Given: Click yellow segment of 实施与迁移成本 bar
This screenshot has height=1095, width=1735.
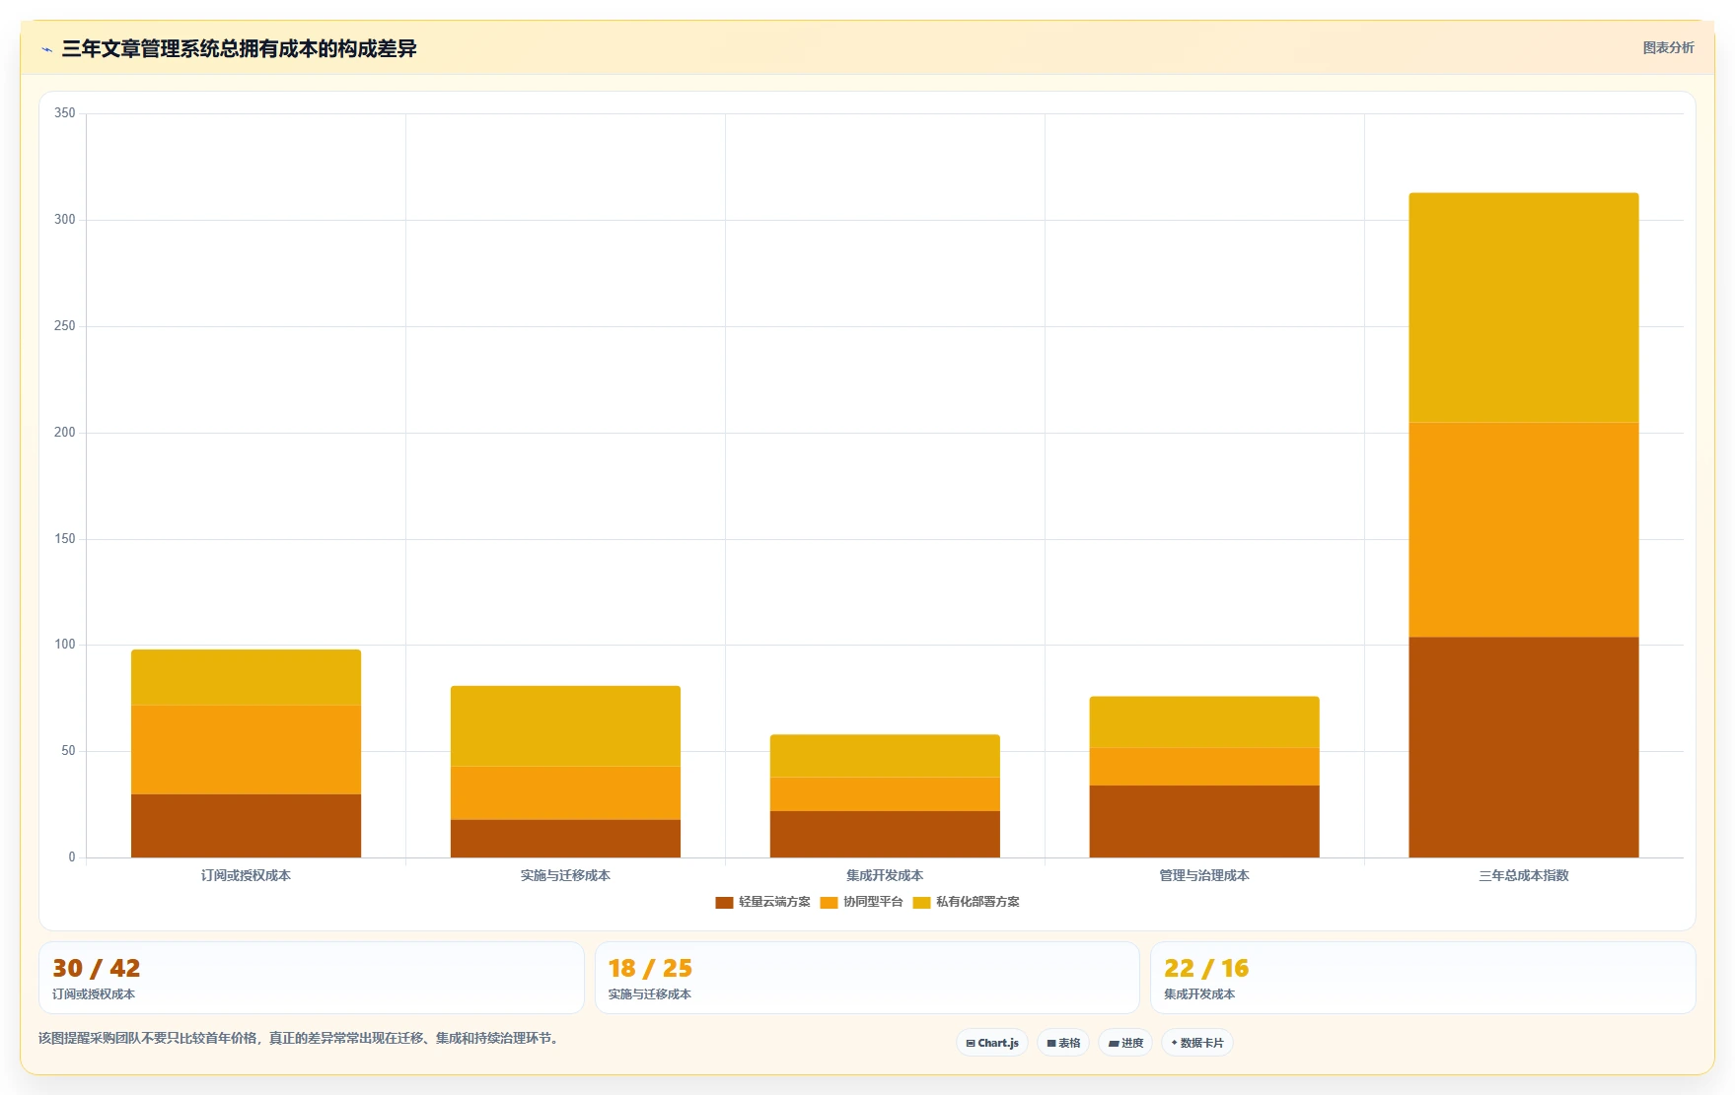Looking at the screenshot, I should [565, 726].
